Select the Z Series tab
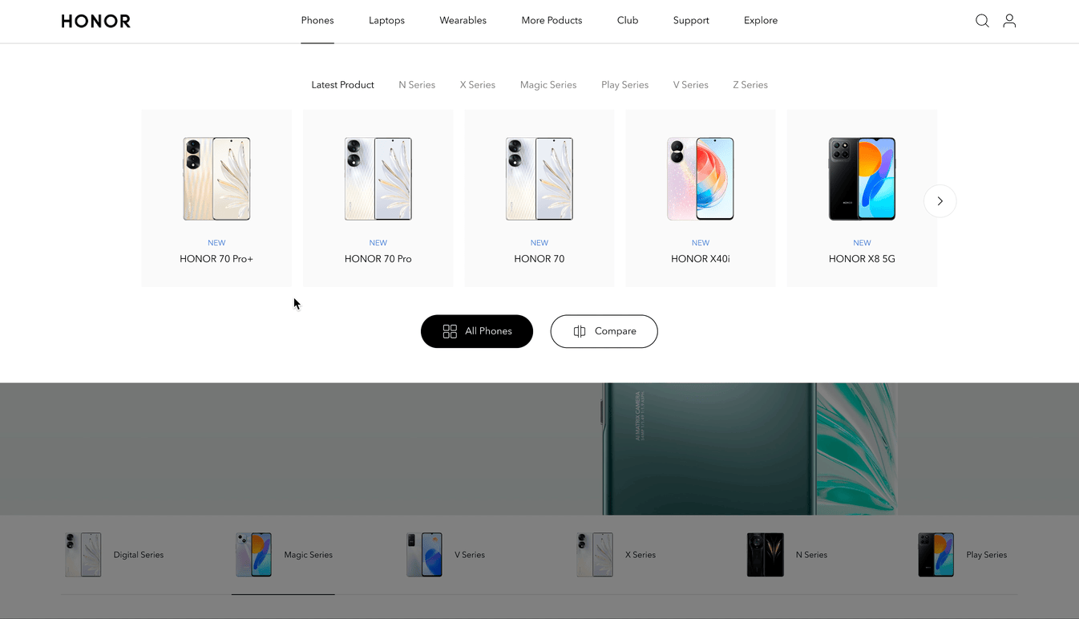Image resolution: width=1079 pixels, height=619 pixels. (x=750, y=85)
